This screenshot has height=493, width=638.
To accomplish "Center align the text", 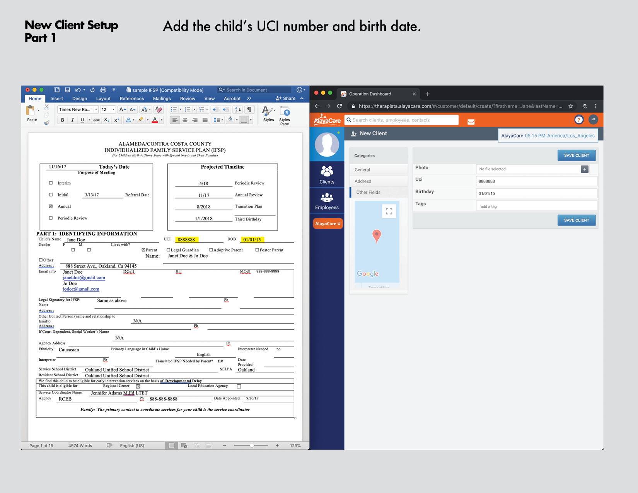I will tap(185, 120).
